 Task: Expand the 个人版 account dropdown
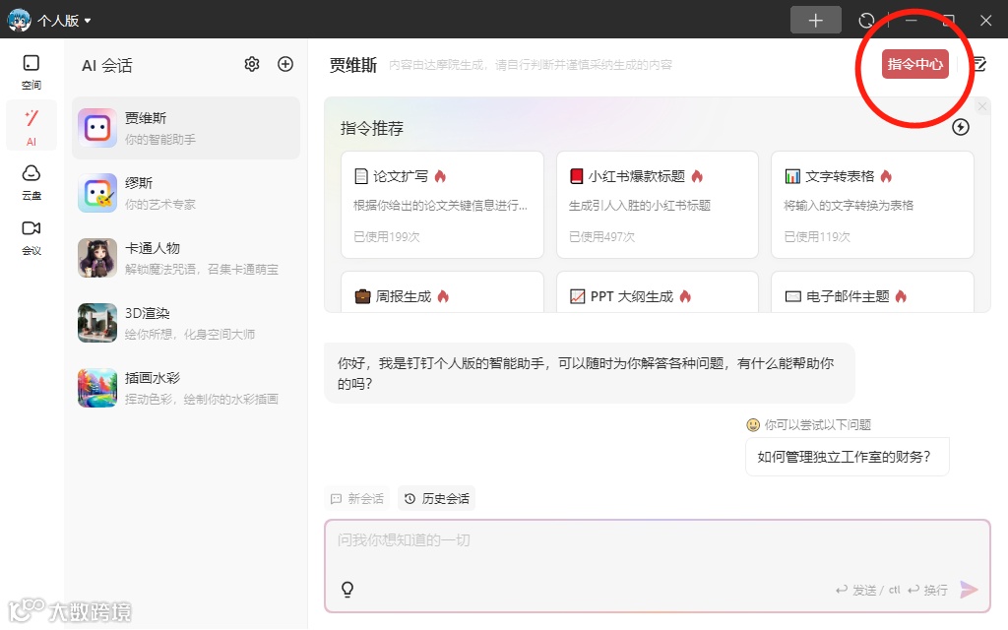click(64, 20)
